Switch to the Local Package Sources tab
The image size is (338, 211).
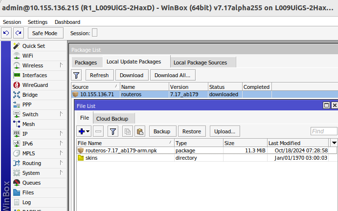click(200, 63)
